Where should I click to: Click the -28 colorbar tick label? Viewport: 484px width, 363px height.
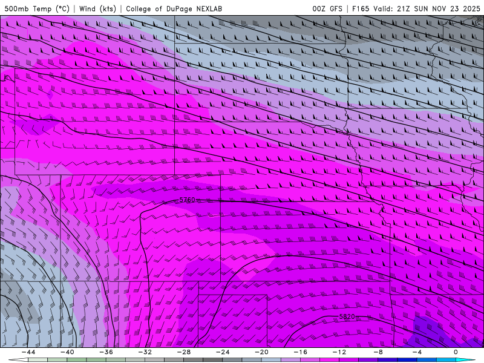pyautogui.click(x=184, y=352)
